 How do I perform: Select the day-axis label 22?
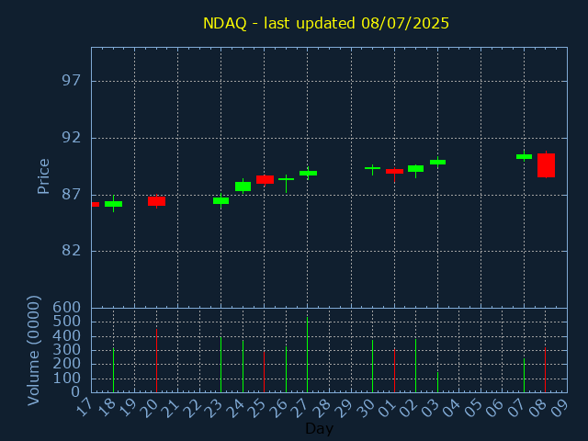tap(193, 408)
